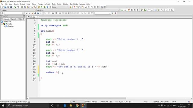This screenshot has width=193, height=108.
Task: Click the New file toolbar icon
Action: pyautogui.click(x=2, y=7)
